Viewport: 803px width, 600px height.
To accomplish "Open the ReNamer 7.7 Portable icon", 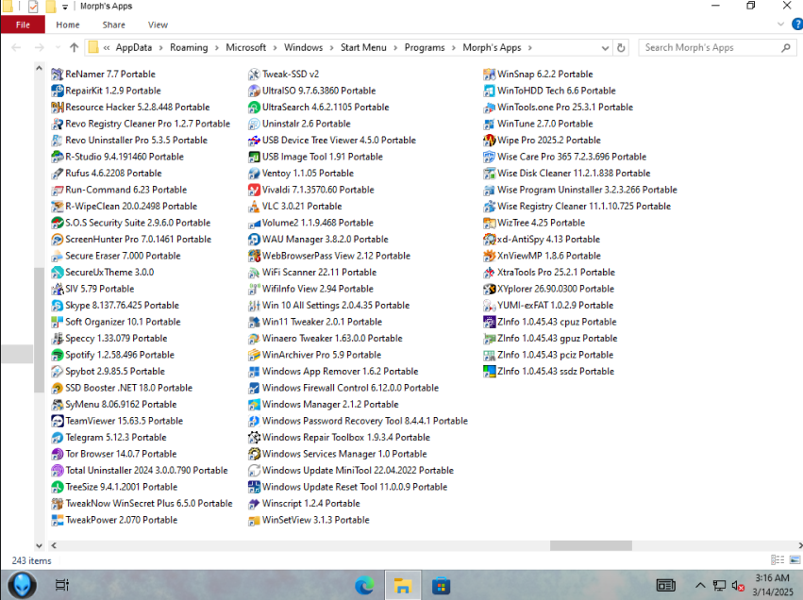I will (58, 75).
